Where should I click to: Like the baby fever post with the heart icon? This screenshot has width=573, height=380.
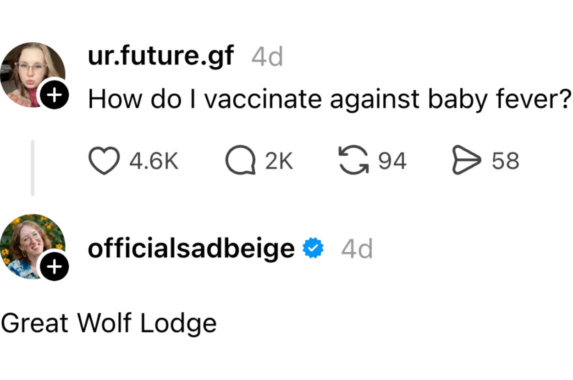(x=104, y=161)
